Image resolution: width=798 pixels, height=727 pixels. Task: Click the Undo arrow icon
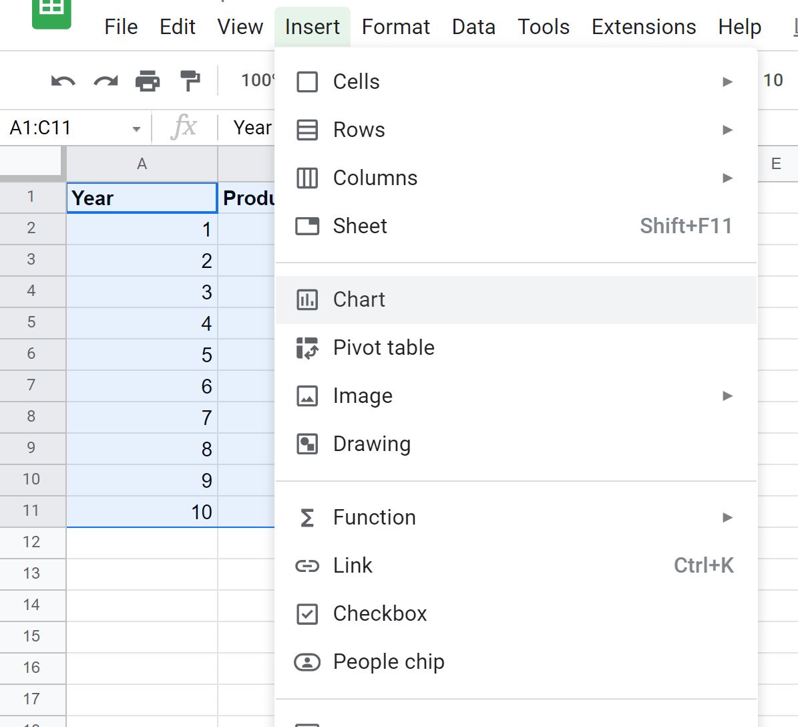(63, 81)
